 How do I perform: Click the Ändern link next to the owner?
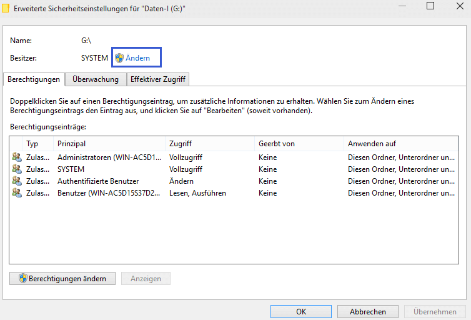[x=137, y=57]
